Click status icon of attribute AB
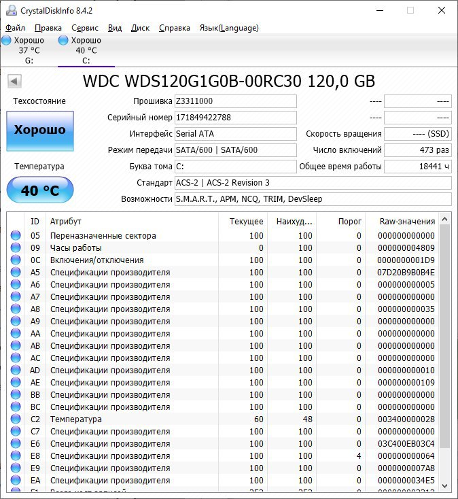 tap(16, 345)
